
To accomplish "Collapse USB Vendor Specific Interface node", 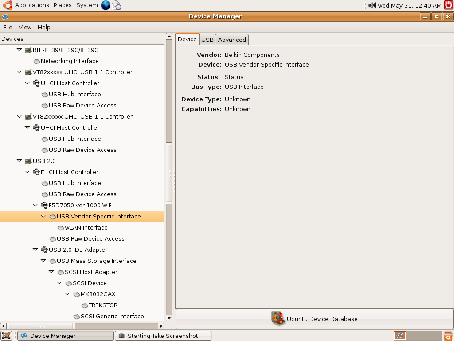I will [x=43, y=216].
